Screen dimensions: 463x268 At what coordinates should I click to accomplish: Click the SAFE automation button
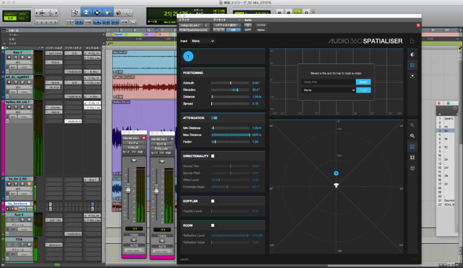point(248,30)
